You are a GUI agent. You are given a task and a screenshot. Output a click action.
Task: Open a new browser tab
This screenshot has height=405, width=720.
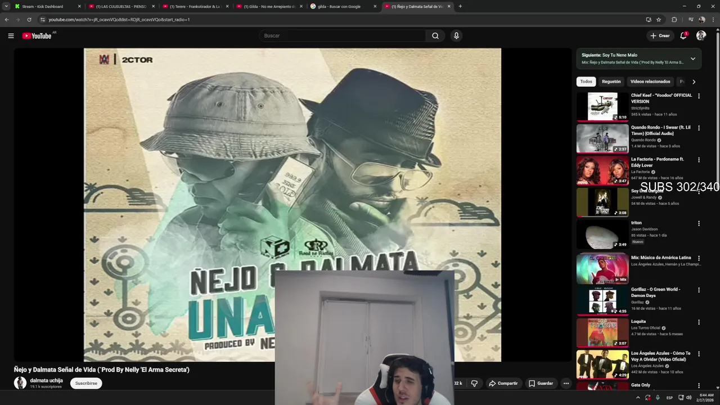point(460,6)
